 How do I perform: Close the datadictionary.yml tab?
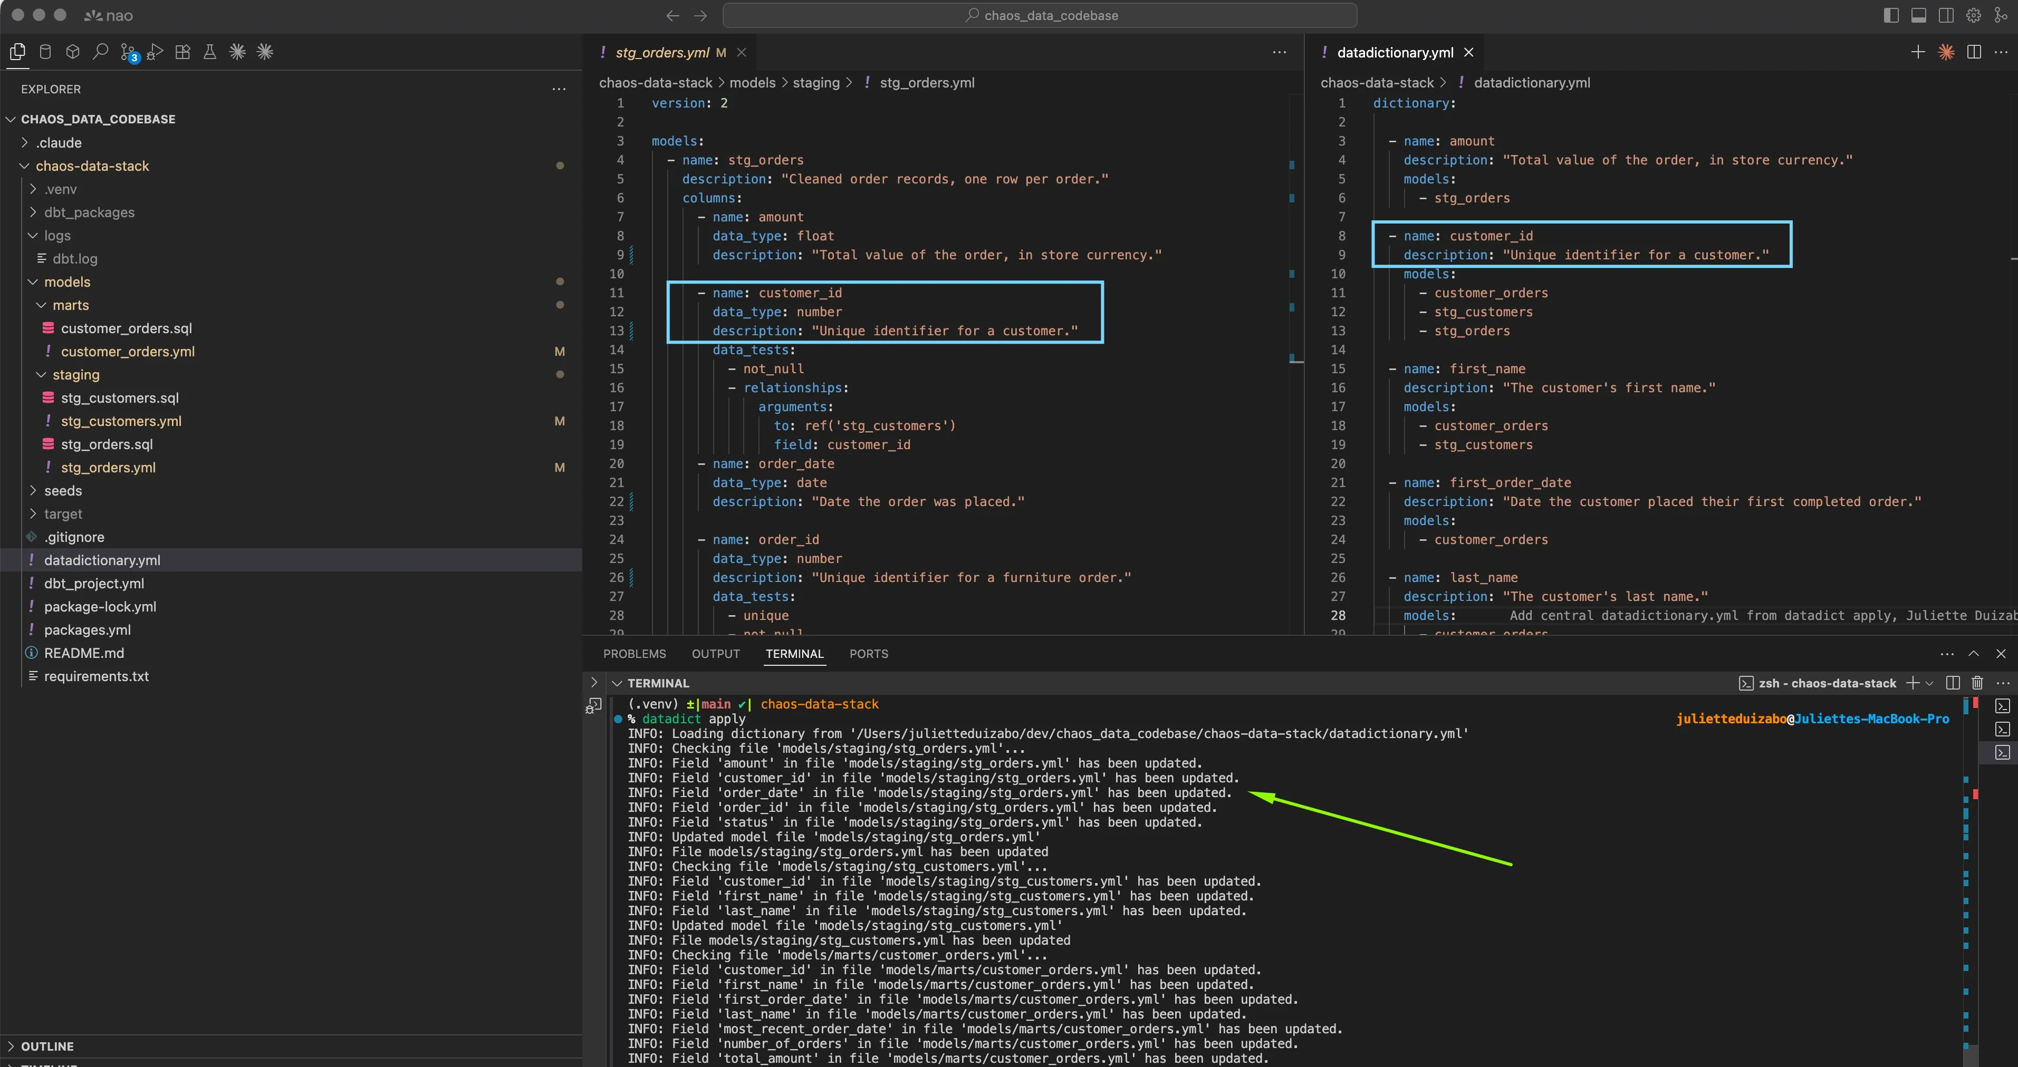(1469, 52)
